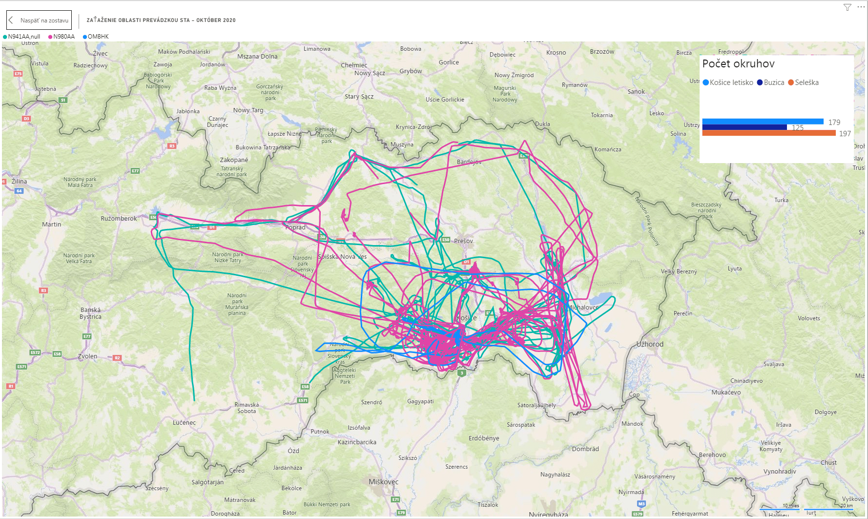
Task: Select the orange bar valued 197
Action: [768, 133]
